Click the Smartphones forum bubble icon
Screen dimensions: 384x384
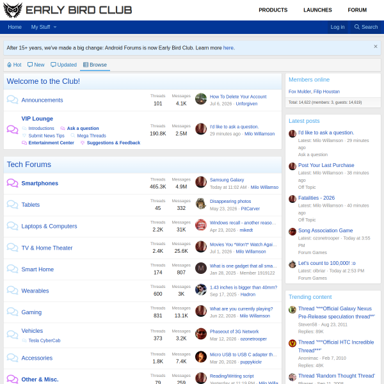tap(12, 183)
